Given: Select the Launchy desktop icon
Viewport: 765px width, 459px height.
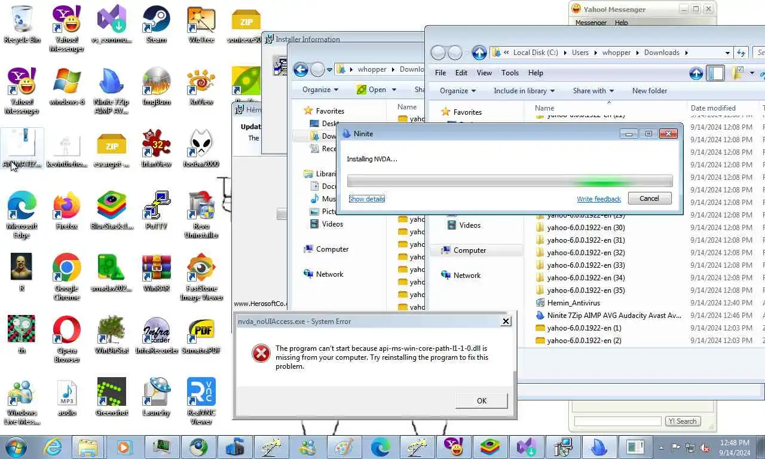Looking at the screenshot, I should tap(156, 397).
